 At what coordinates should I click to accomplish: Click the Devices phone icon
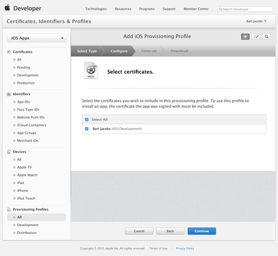9,152
